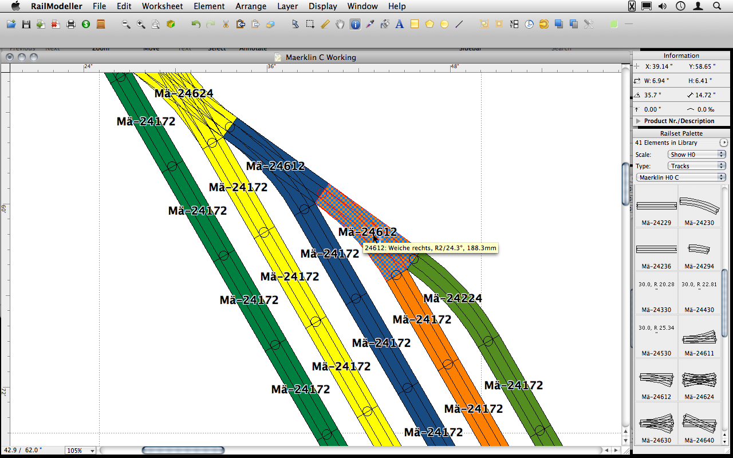Open the Display menu

point(322,6)
